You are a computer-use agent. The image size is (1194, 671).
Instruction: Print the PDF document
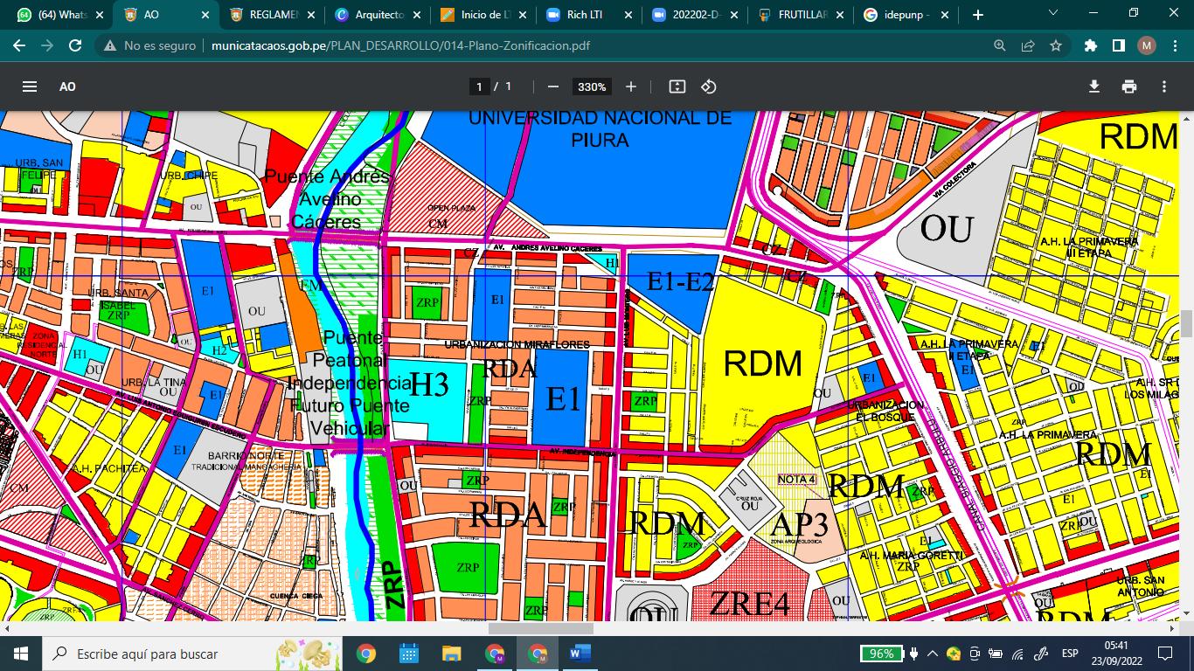pos(1129,86)
